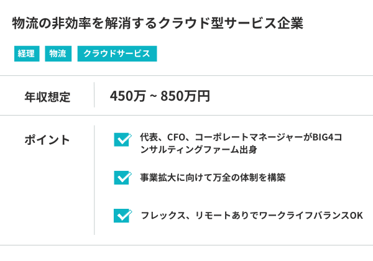Select the text 事業拡大に向けて万全の体制を構築
Screen dimensions: 373x261
[213, 177]
